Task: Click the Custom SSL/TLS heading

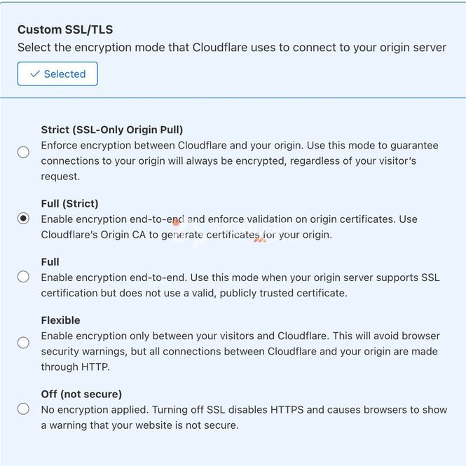Action: [x=65, y=29]
